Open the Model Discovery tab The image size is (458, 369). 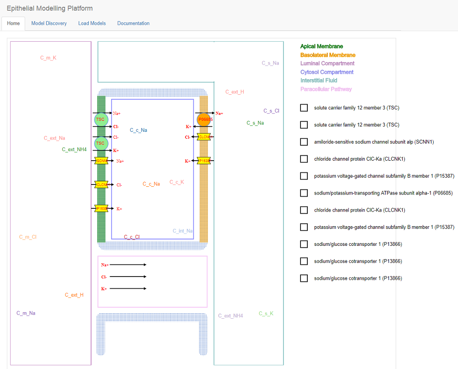[x=49, y=23]
